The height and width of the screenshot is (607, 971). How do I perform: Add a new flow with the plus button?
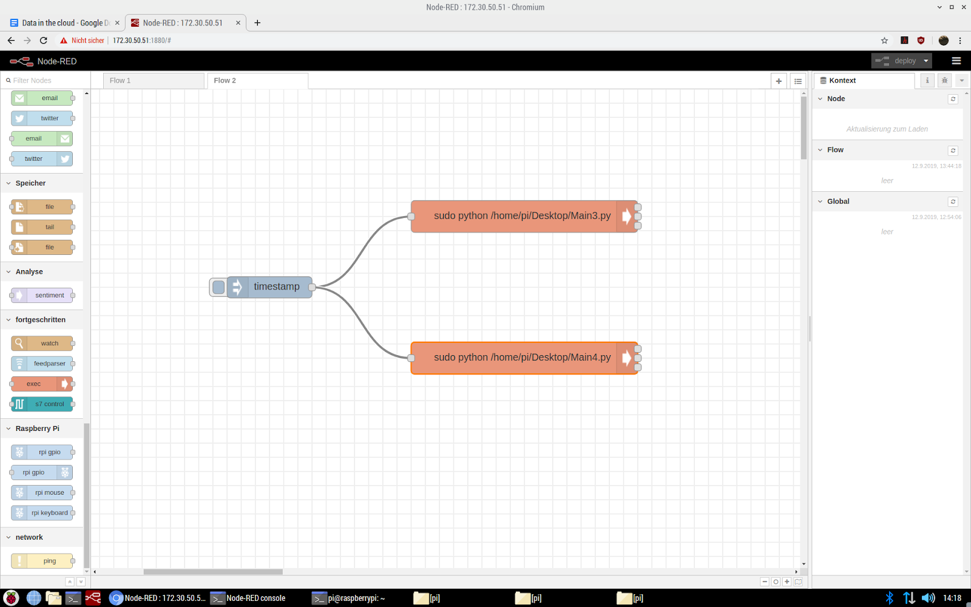[x=779, y=80]
